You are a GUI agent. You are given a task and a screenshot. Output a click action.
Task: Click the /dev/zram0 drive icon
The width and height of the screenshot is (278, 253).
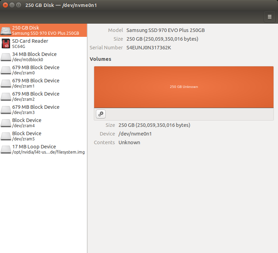tap(6, 70)
